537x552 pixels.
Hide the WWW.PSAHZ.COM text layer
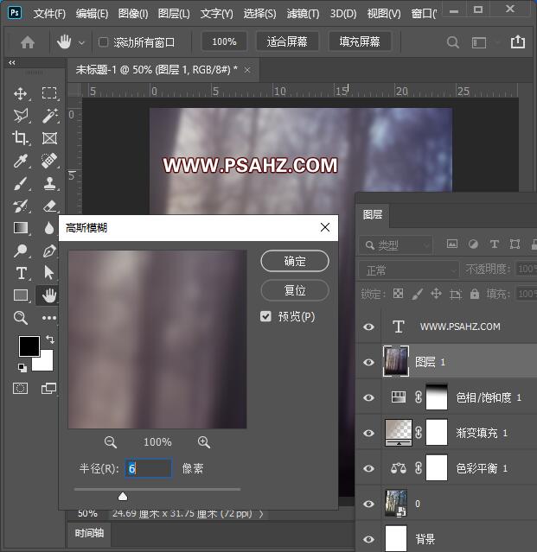[x=369, y=327]
